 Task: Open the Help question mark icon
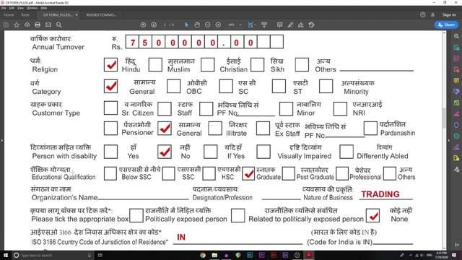coord(423,14)
